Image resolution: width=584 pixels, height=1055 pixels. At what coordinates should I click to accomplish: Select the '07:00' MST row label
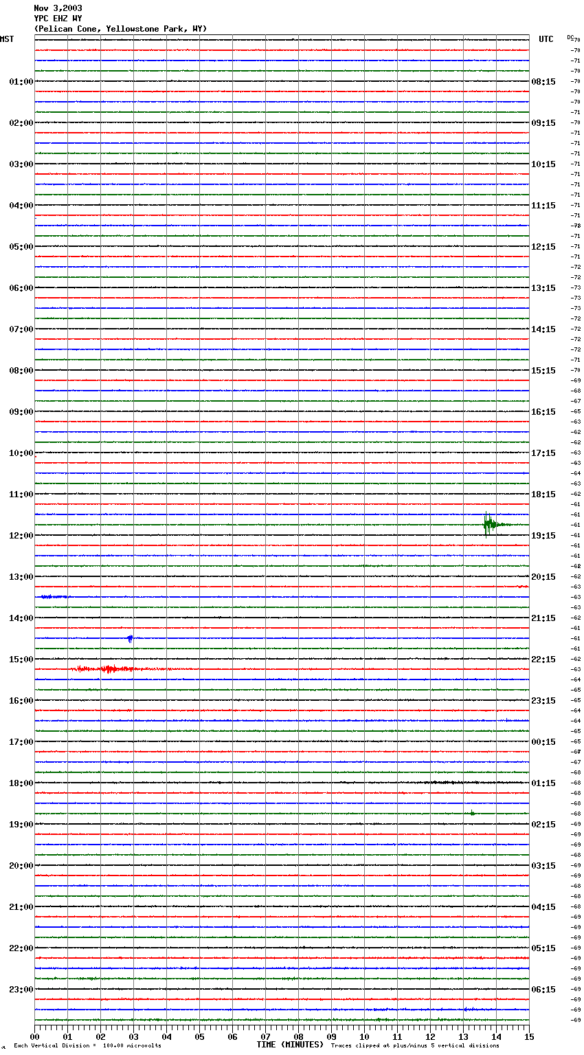pos(21,329)
